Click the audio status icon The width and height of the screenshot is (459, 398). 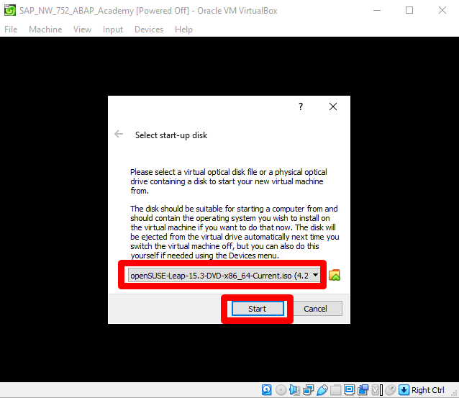coord(294,390)
